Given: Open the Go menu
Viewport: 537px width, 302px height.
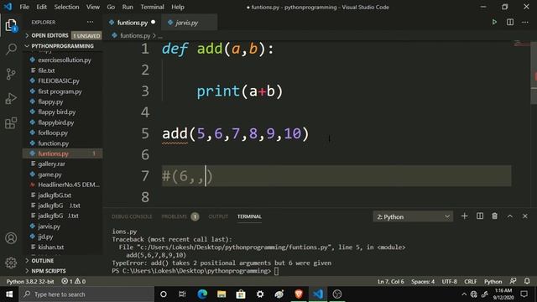Looking at the screenshot, I should 111,7.
